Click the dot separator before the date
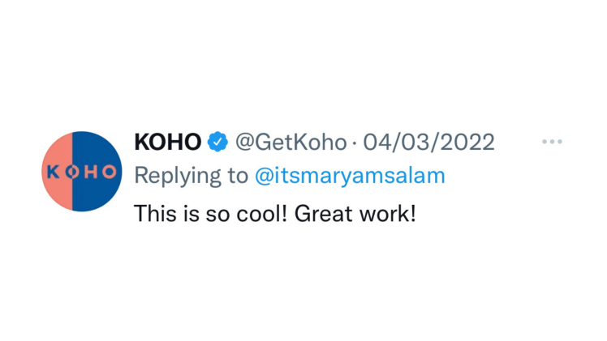The image size is (607, 341). [355, 143]
